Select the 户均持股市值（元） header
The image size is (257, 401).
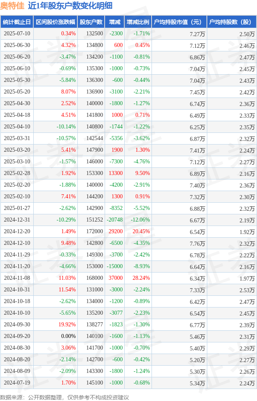179,22
